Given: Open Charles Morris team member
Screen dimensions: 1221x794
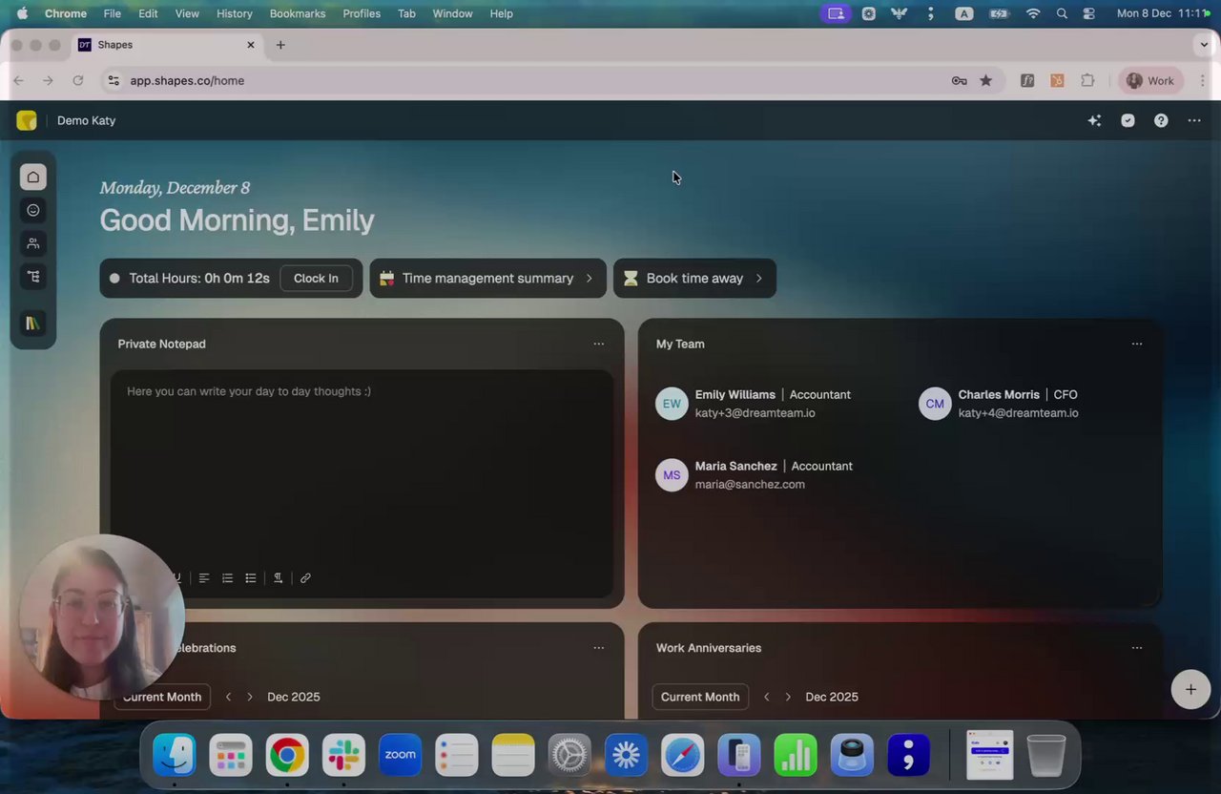Looking at the screenshot, I should pos(999,404).
